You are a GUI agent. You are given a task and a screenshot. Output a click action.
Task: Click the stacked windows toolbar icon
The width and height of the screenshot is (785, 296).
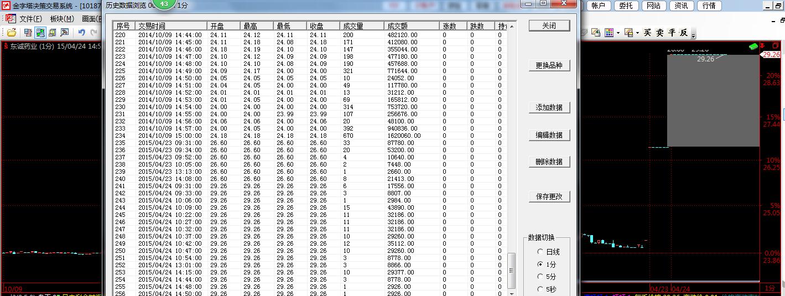point(53,33)
